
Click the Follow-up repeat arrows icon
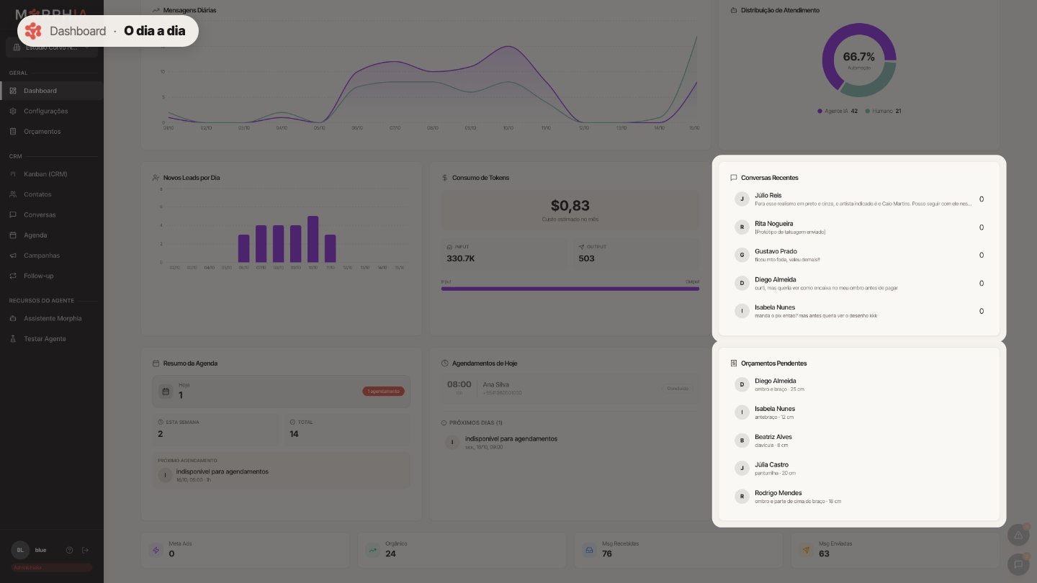pos(13,276)
